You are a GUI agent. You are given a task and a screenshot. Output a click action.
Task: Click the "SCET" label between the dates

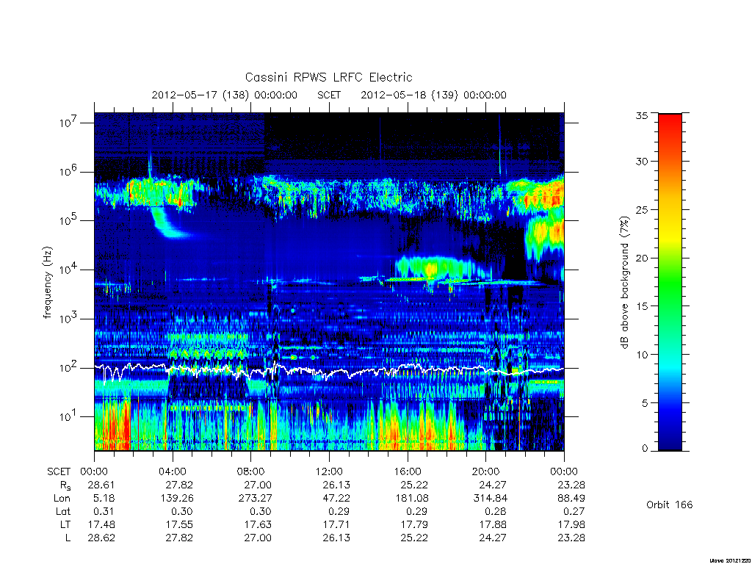click(329, 95)
